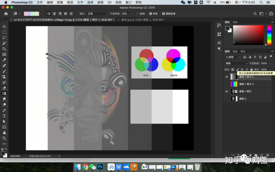This screenshot has height=172, width=275.
Task: Select the Eraser tool
Action: click(4, 88)
